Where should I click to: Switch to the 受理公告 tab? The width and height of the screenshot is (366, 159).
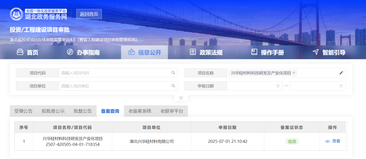(x=23, y=111)
